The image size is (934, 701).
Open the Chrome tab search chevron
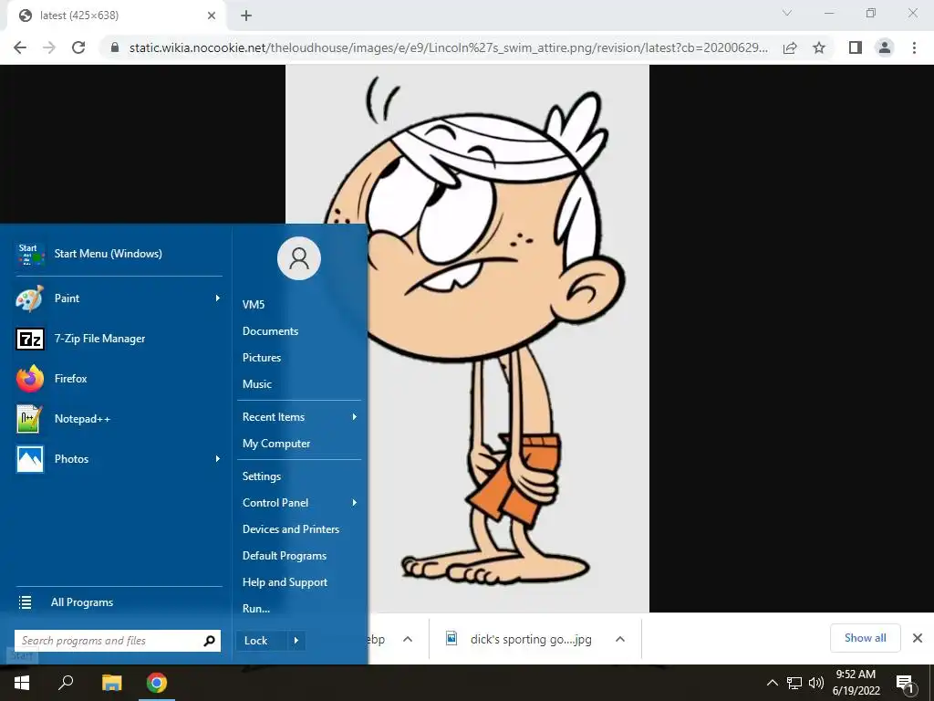click(x=787, y=13)
